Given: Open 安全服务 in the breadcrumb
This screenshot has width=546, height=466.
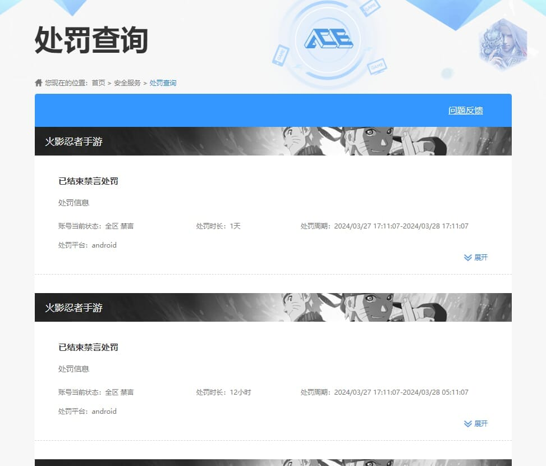Looking at the screenshot, I should (x=127, y=83).
